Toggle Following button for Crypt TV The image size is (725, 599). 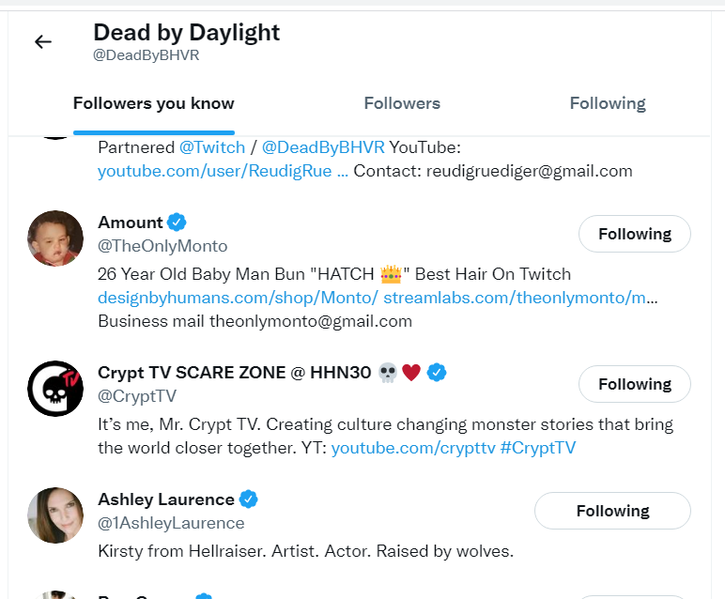[634, 384]
